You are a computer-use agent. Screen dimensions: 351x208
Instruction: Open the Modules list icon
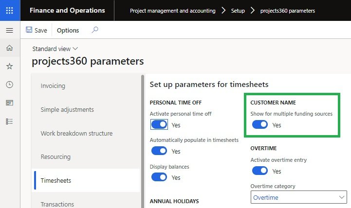pyautogui.click(x=10, y=121)
